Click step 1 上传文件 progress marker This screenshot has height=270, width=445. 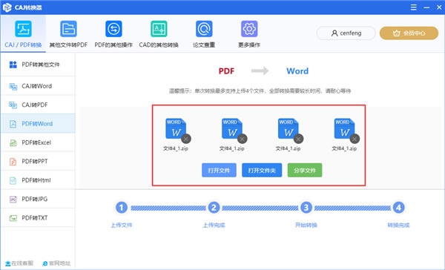click(x=122, y=208)
